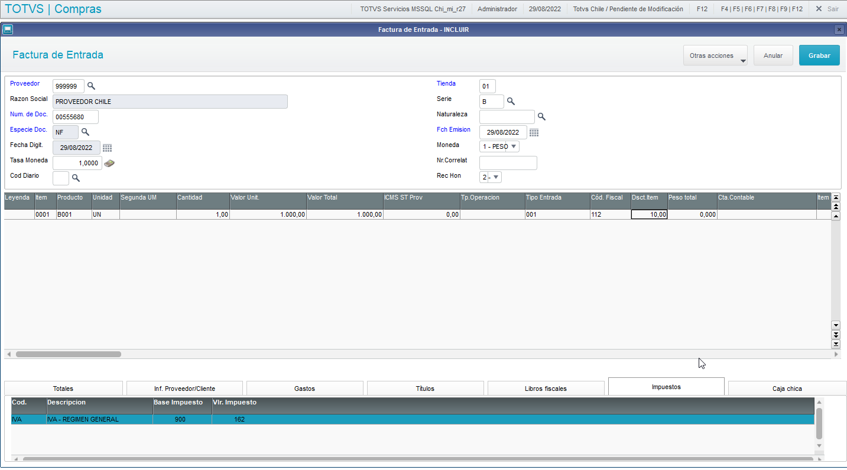Viewport: 847px width, 470px height.
Task: Click the F12 shortcut in the header
Action: click(x=701, y=8)
